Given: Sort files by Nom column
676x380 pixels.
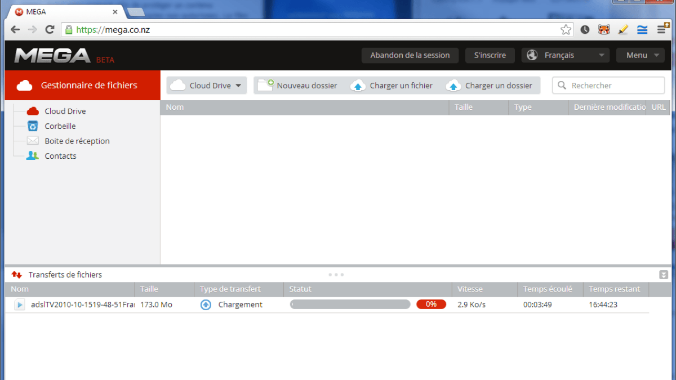Looking at the screenshot, I should click(304, 107).
